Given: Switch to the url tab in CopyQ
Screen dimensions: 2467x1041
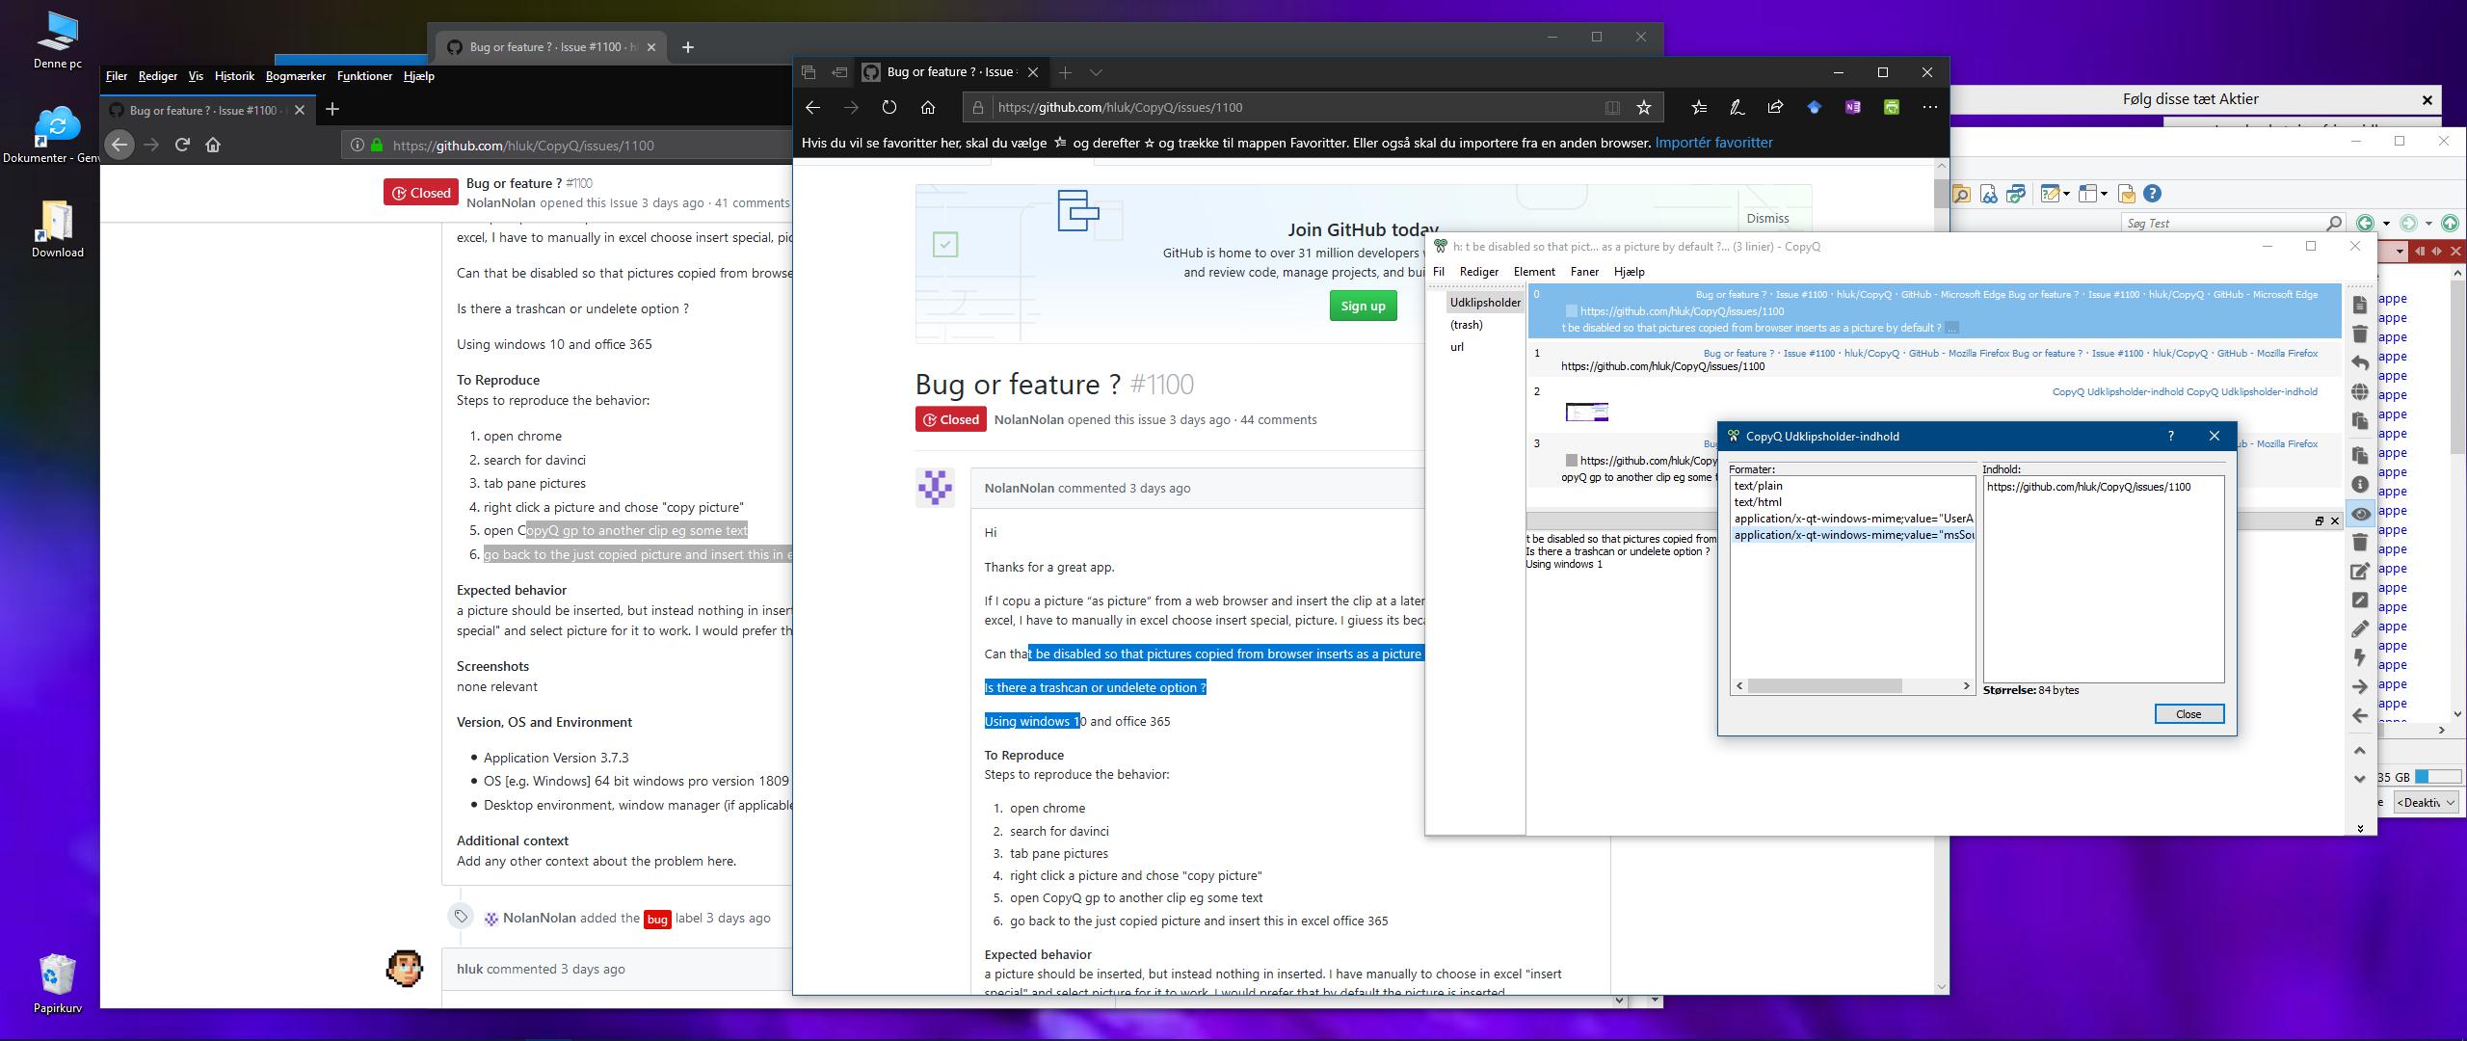Looking at the screenshot, I should pyautogui.click(x=1457, y=347).
